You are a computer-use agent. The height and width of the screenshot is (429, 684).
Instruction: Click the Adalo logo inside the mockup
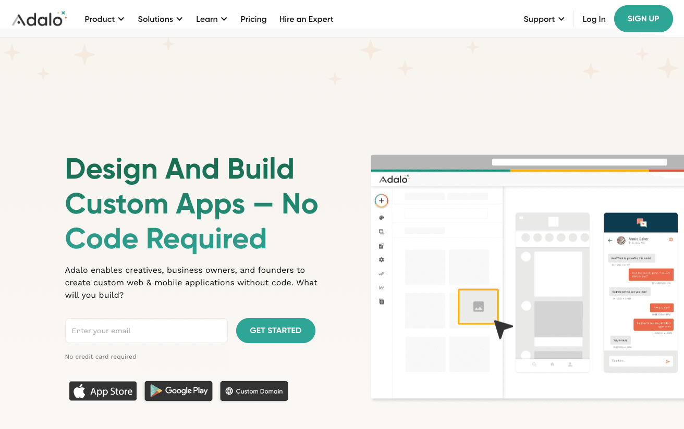click(x=394, y=179)
